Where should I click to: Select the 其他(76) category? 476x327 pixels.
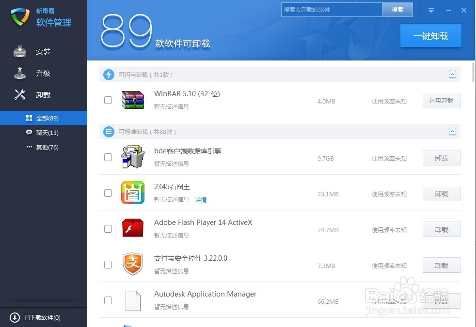click(44, 147)
